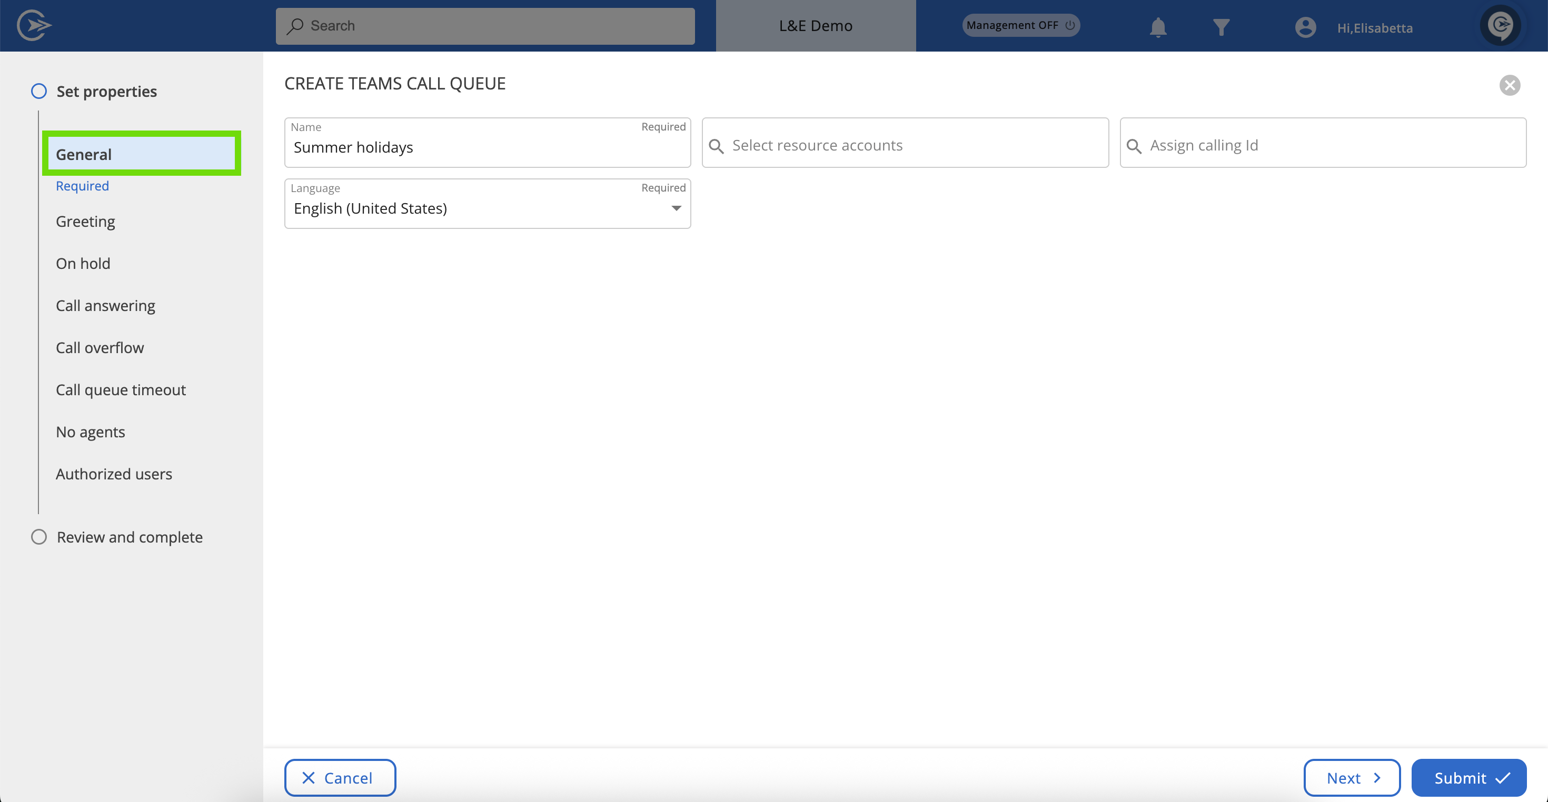1548x802 pixels.
Task: Click the Submit button
Action: click(1468, 777)
